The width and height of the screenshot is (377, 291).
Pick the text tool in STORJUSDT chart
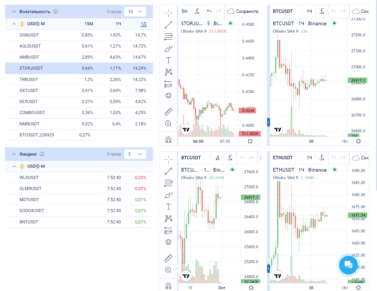pos(168,60)
